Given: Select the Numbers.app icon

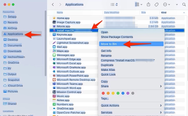Looking at the screenshot, I should (x=54, y=104).
